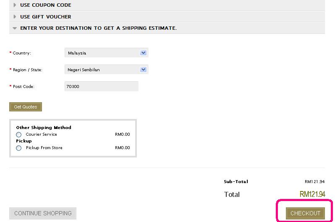Expand the Use Coupon Code heading text
Viewport: 335px width, 222px height.
point(46,5)
